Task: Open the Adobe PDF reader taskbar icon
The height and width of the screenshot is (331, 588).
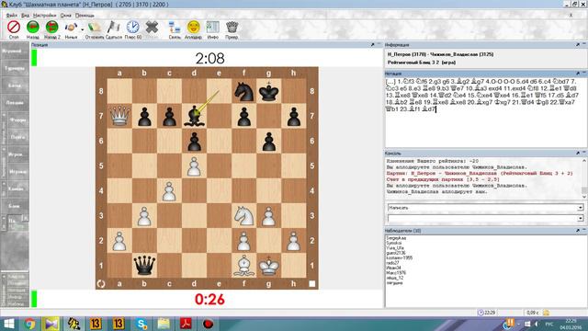Action: pos(186,324)
